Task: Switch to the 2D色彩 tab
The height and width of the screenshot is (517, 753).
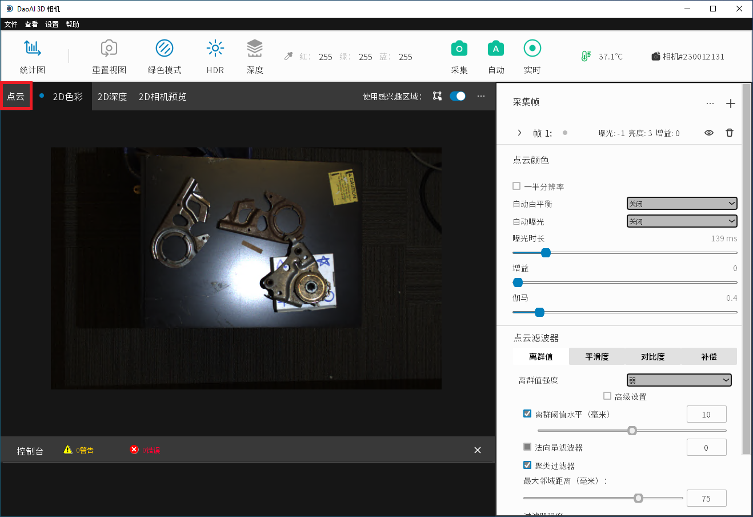Action: [x=67, y=97]
